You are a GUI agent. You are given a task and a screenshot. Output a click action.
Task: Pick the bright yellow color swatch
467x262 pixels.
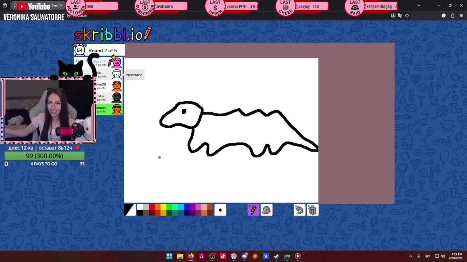coord(163,207)
